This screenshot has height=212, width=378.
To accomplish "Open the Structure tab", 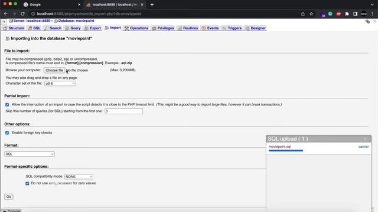I will click(x=14, y=28).
